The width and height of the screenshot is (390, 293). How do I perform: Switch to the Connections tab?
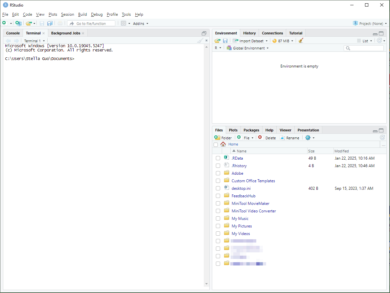tap(272, 33)
